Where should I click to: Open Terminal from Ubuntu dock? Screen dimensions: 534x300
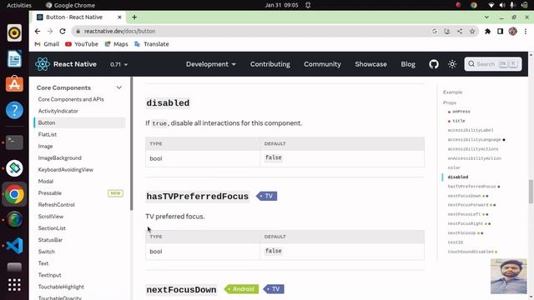coord(14,142)
